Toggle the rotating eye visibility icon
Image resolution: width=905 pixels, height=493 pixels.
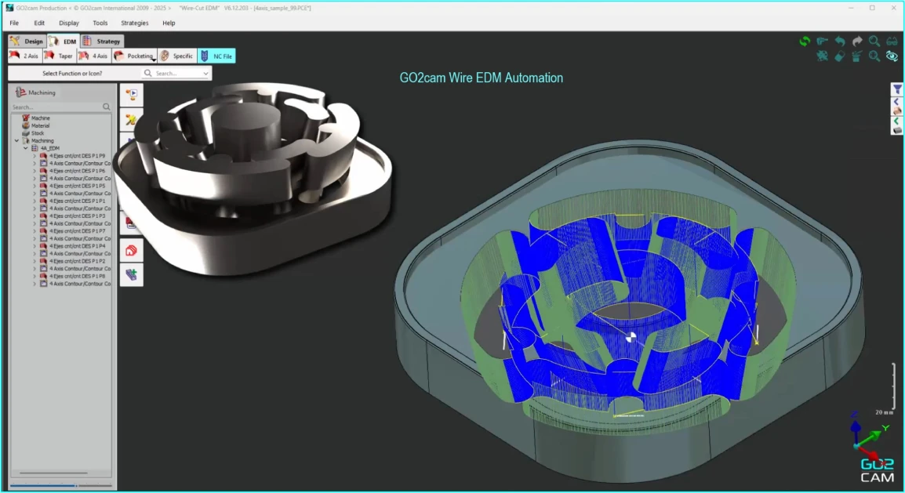[x=892, y=56]
